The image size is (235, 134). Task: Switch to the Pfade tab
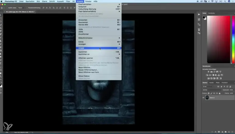pyautogui.click(x=218, y=83)
